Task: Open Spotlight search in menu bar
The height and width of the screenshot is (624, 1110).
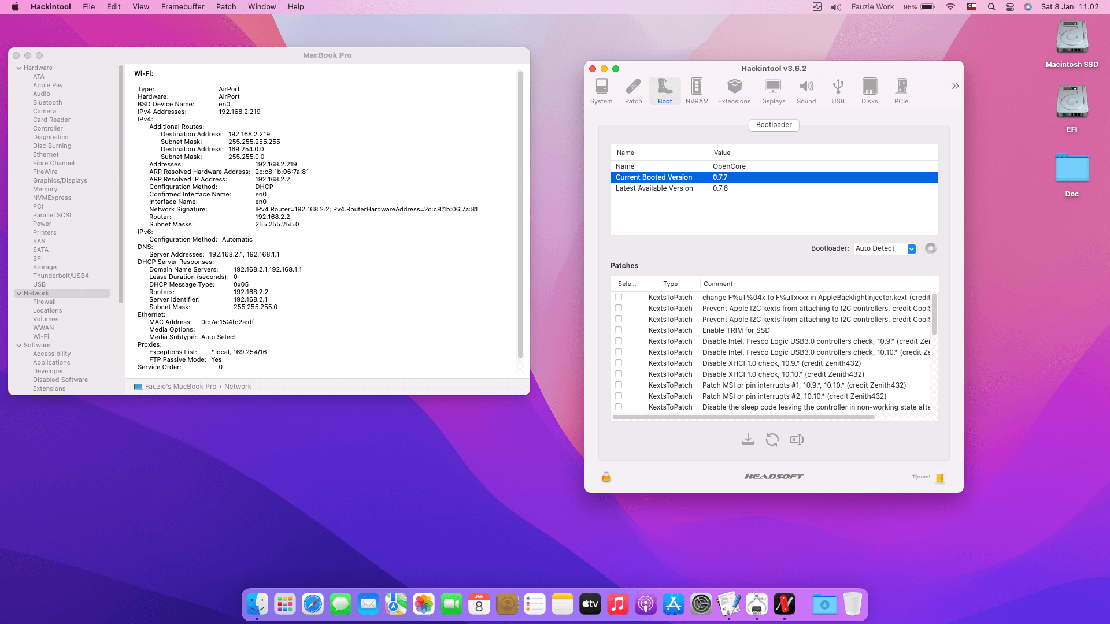Action: 991,7
